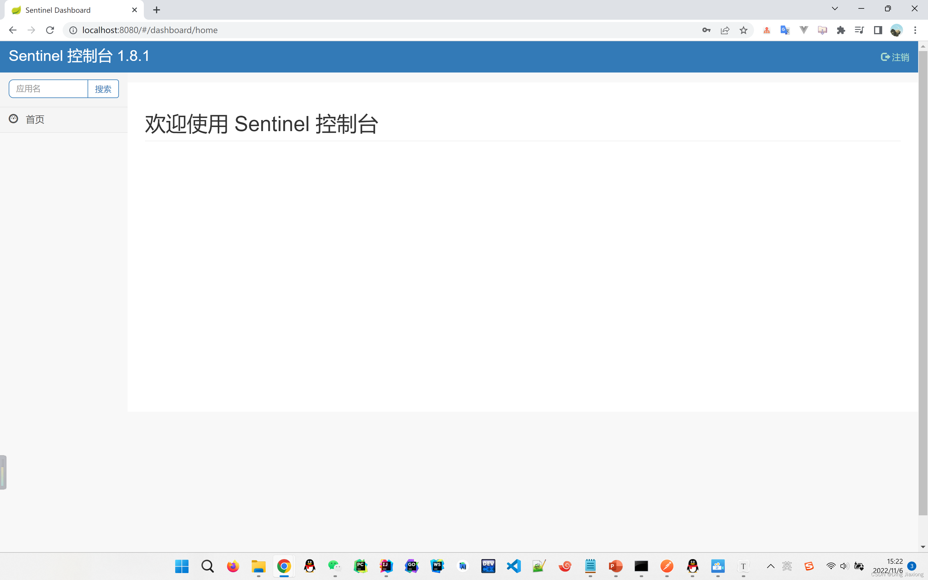Open the Chrome profile avatar
The height and width of the screenshot is (580, 928).
click(896, 30)
